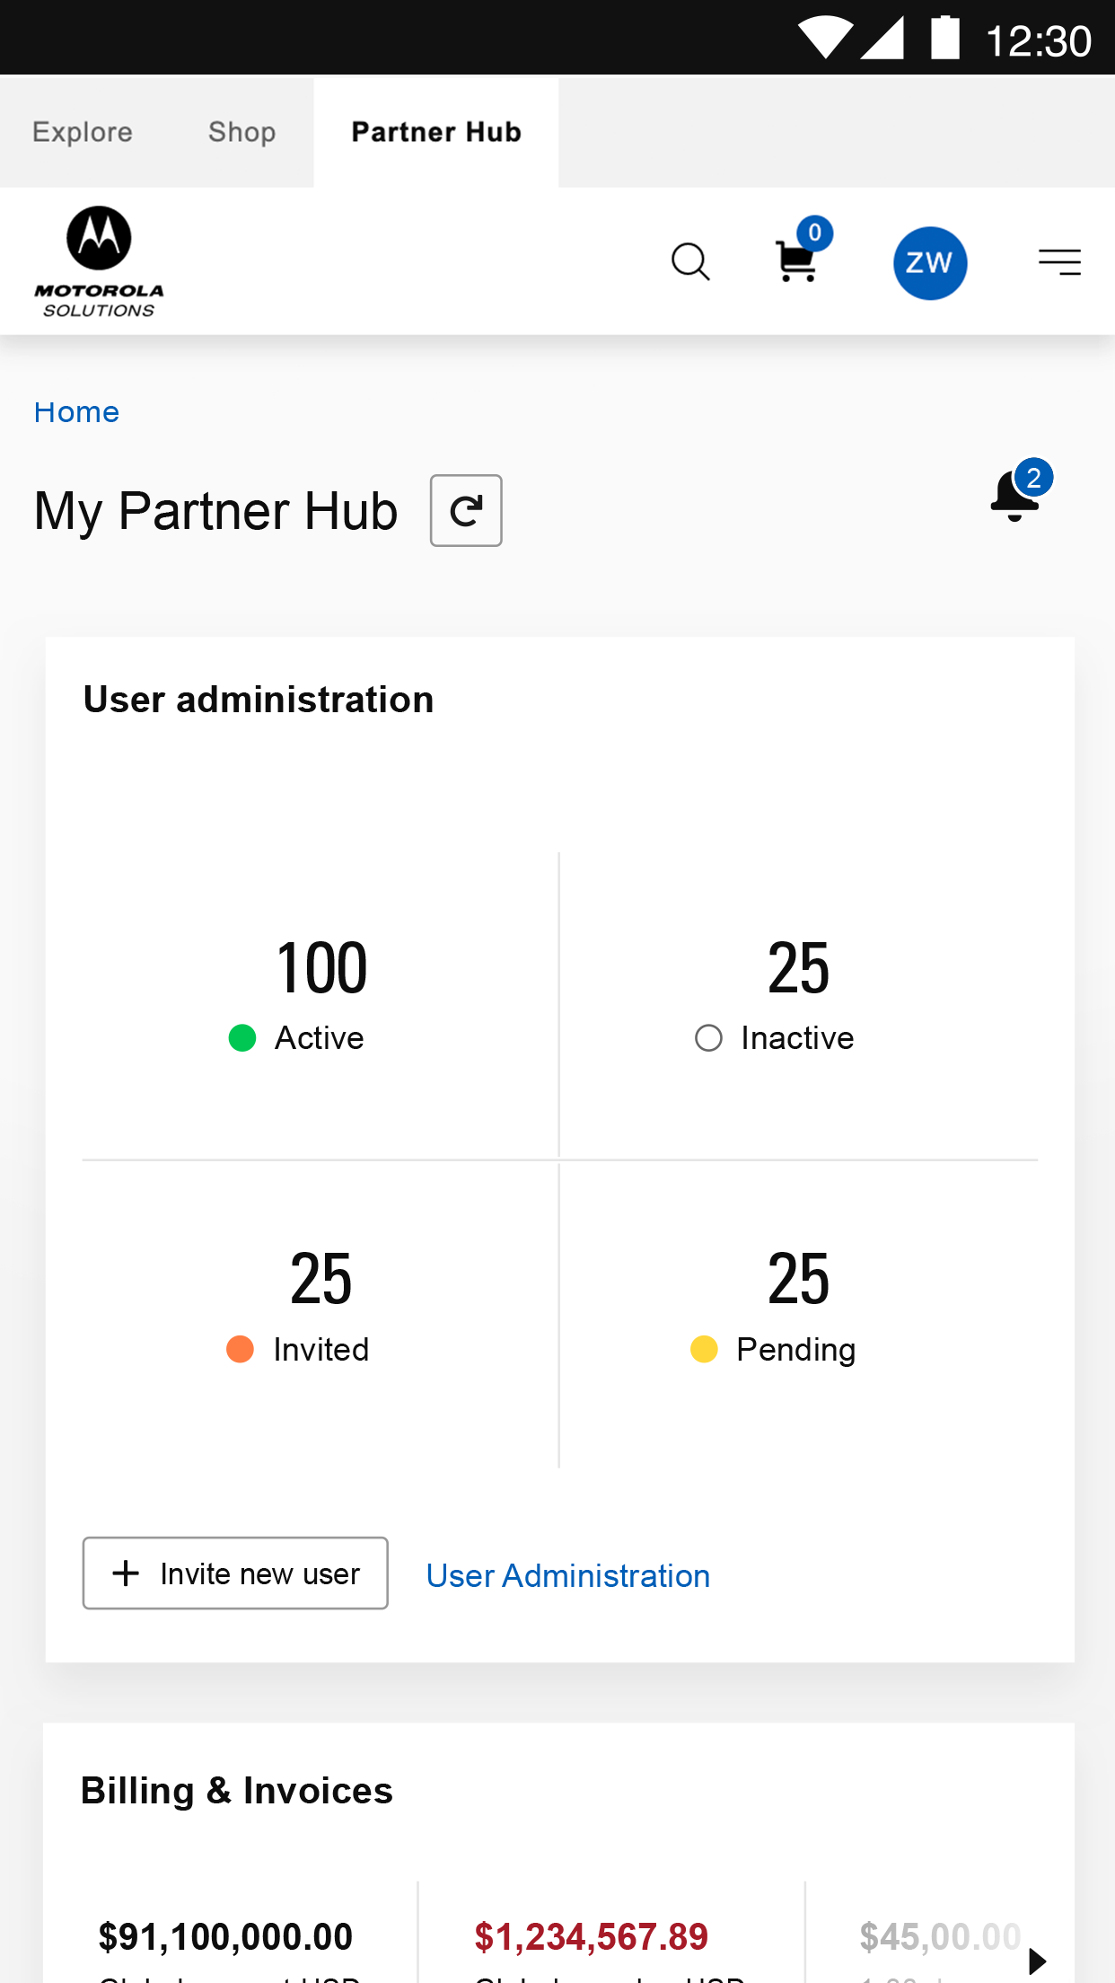Refresh My Partner Hub
This screenshot has height=1983, width=1115.
pyautogui.click(x=466, y=510)
